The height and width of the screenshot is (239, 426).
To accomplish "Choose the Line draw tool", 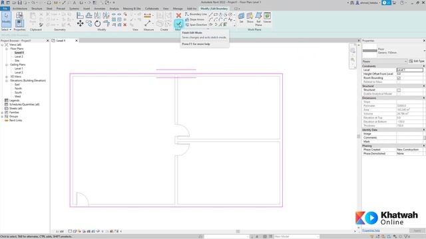I will pyautogui.click(x=211, y=15).
